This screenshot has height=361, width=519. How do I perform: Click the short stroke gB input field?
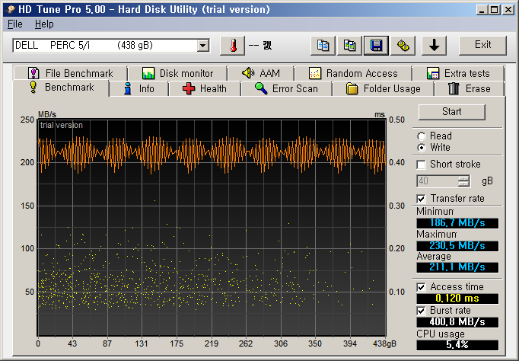[x=438, y=180]
